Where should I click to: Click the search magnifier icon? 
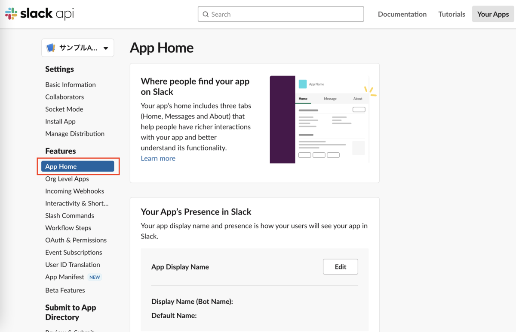coord(206,14)
